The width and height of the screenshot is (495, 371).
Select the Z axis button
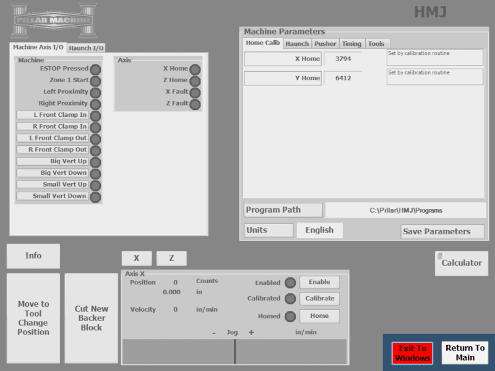171,258
